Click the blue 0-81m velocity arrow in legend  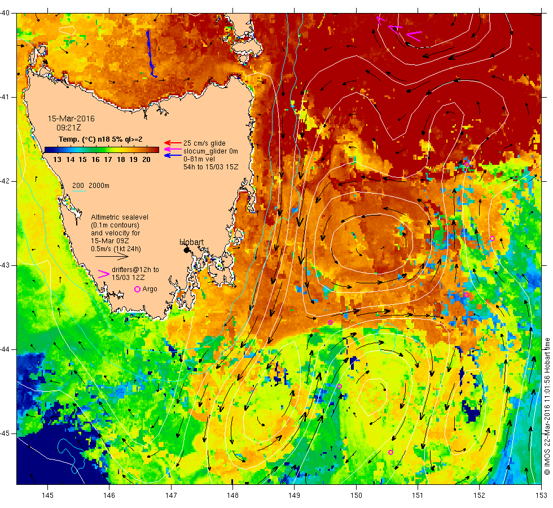173,155
